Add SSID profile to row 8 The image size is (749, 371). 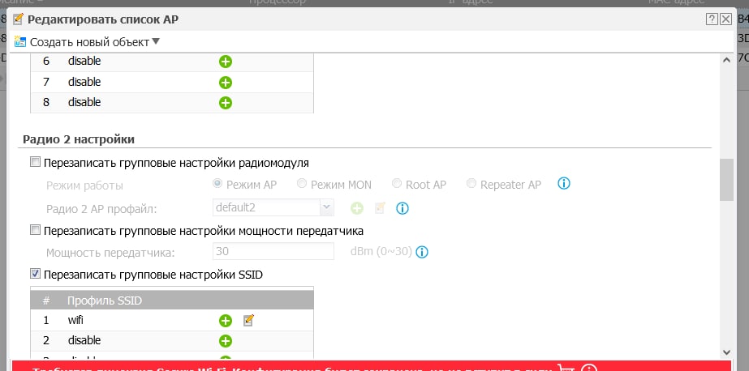(x=226, y=102)
